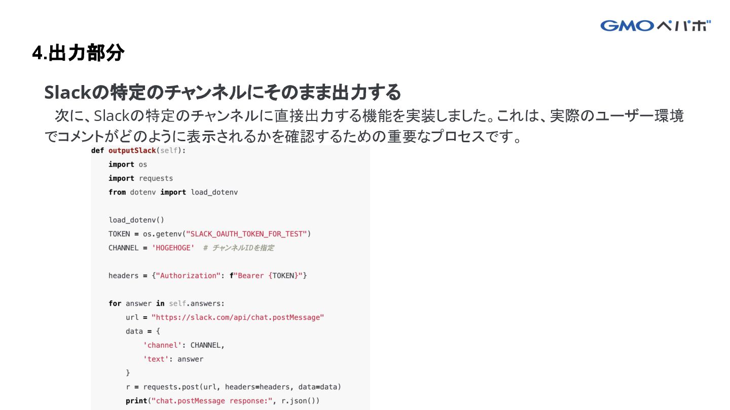The width and height of the screenshot is (730, 410).
Task: Click the "'channel': CHANNEL," line
Action: click(184, 345)
